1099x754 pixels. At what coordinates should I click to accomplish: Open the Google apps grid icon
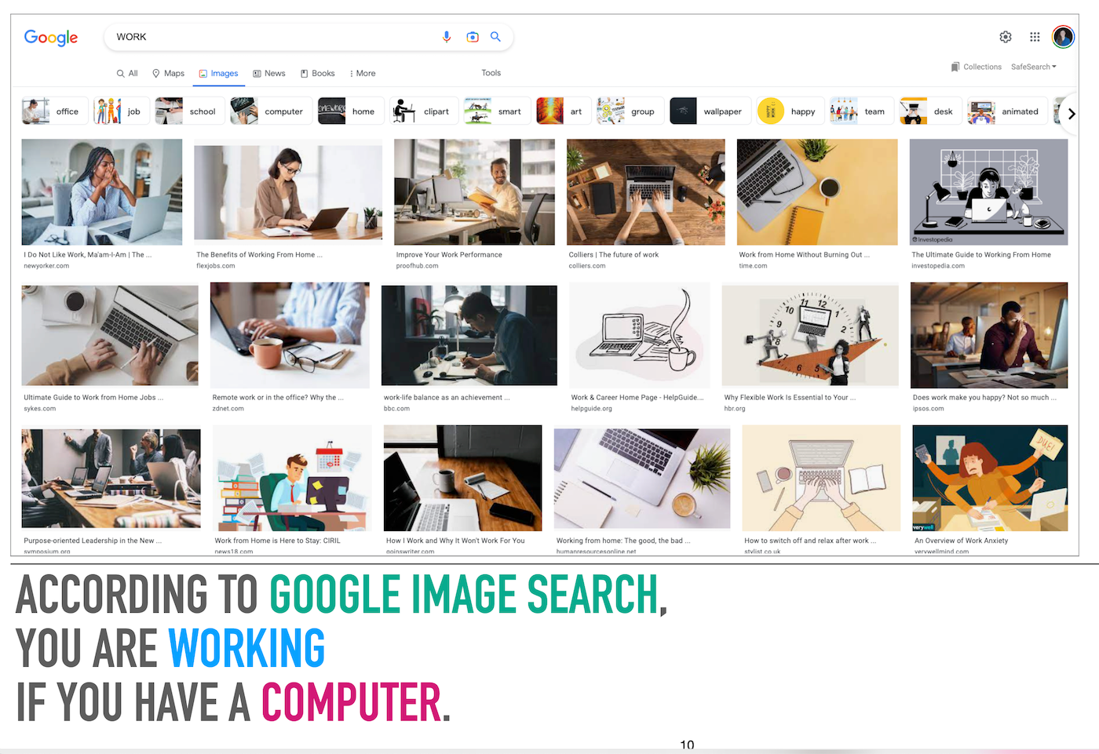(1035, 37)
